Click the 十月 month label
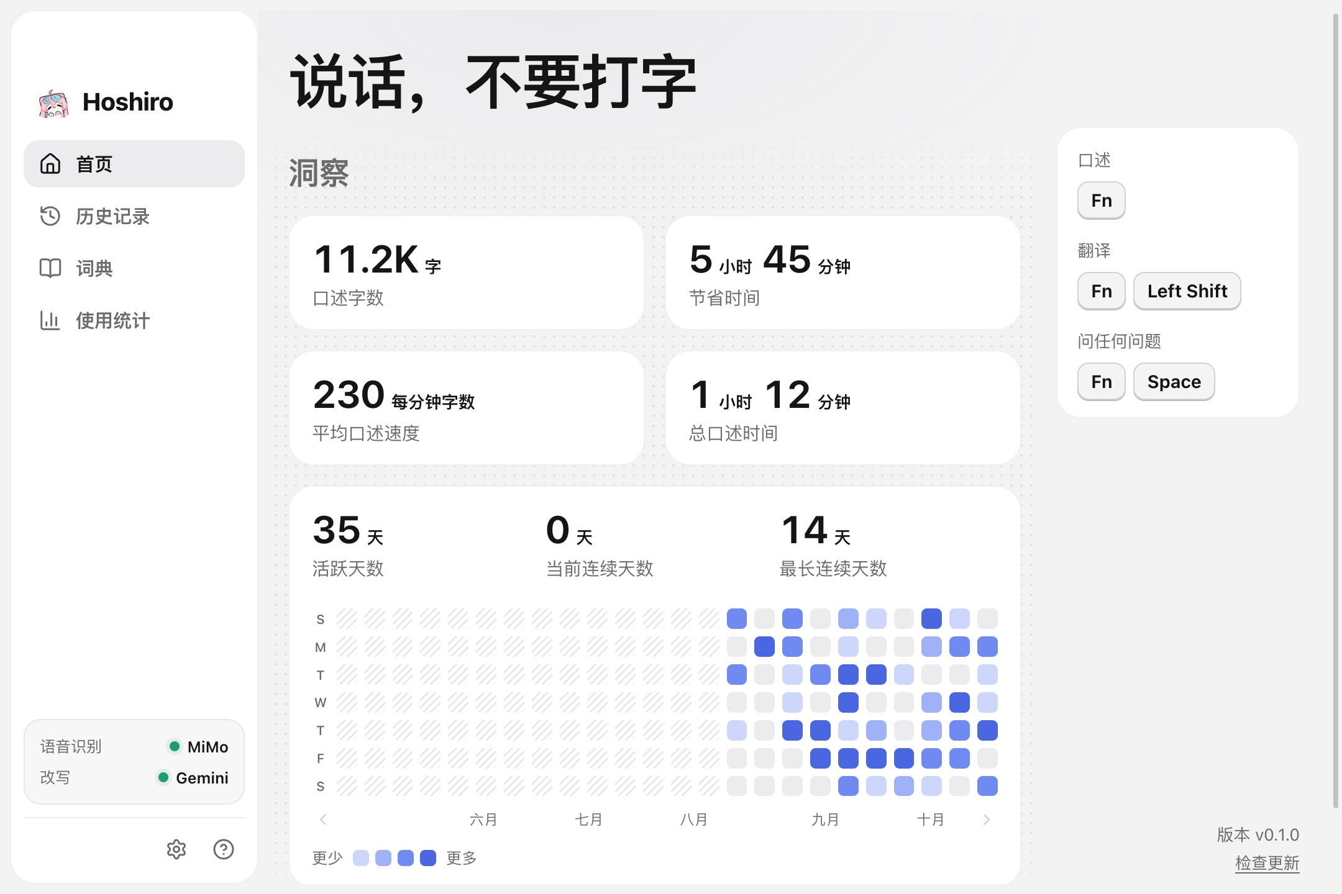The width and height of the screenshot is (1342, 894). tap(931, 819)
